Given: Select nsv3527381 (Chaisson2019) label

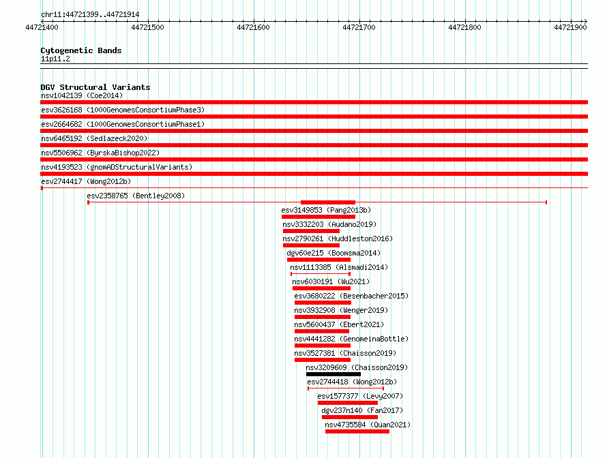Looking at the screenshot, I should coord(345,353).
